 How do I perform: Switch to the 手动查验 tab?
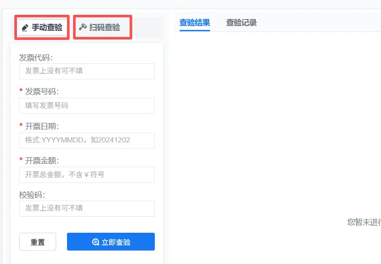(42, 28)
